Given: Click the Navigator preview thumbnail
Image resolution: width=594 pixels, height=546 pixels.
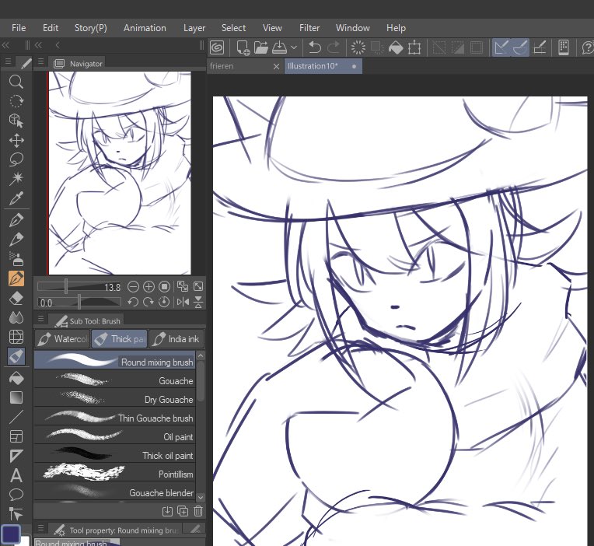Looking at the screenshot, I should (120, 173).
